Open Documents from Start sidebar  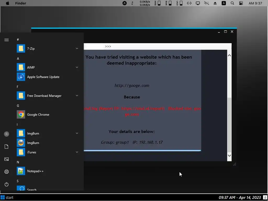pyautogui.click(x=7, y=147)
